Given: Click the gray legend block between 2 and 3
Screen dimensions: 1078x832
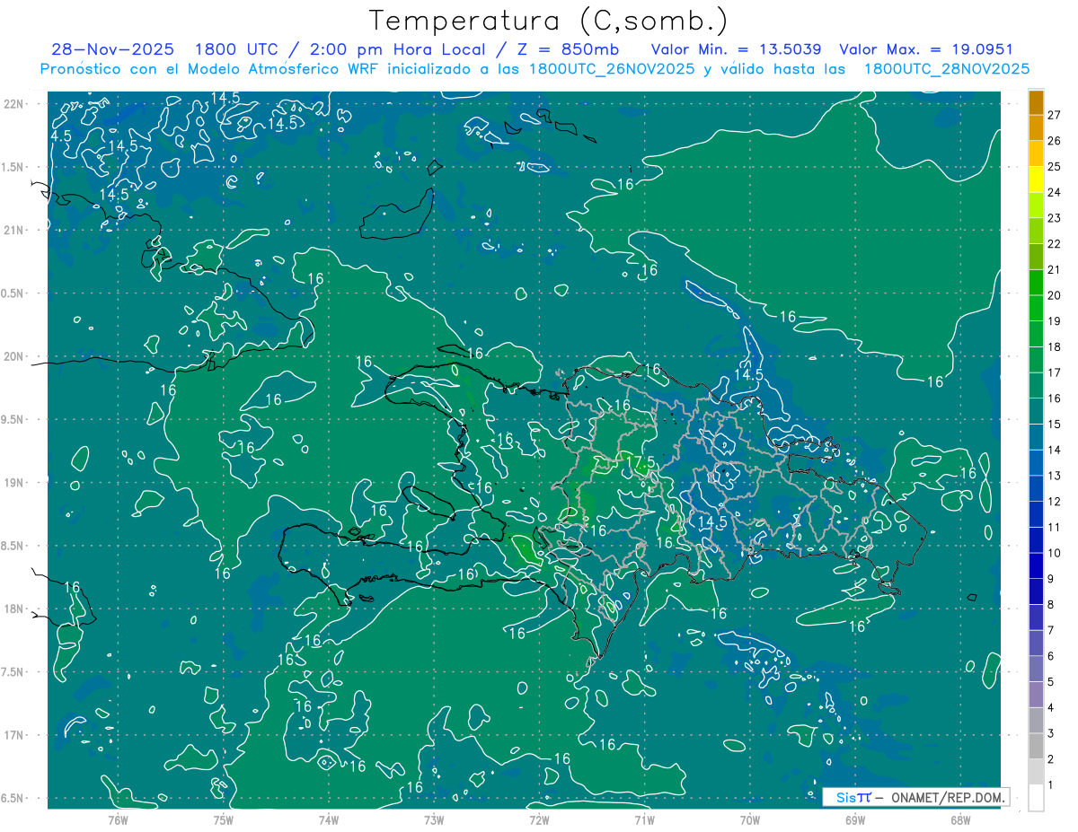Looking at the screenshot, I should (1036, 747).
